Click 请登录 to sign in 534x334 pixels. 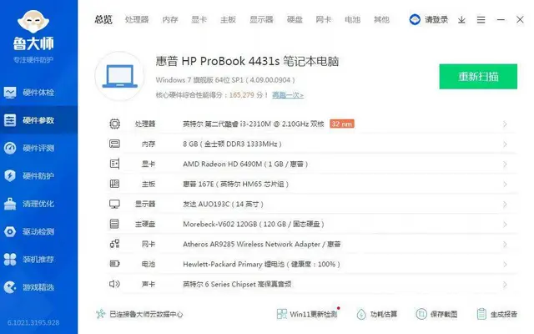(436, 20)
